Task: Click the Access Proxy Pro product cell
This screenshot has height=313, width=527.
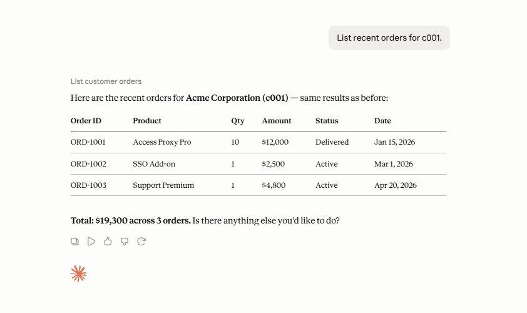Action: pos(162,142)
